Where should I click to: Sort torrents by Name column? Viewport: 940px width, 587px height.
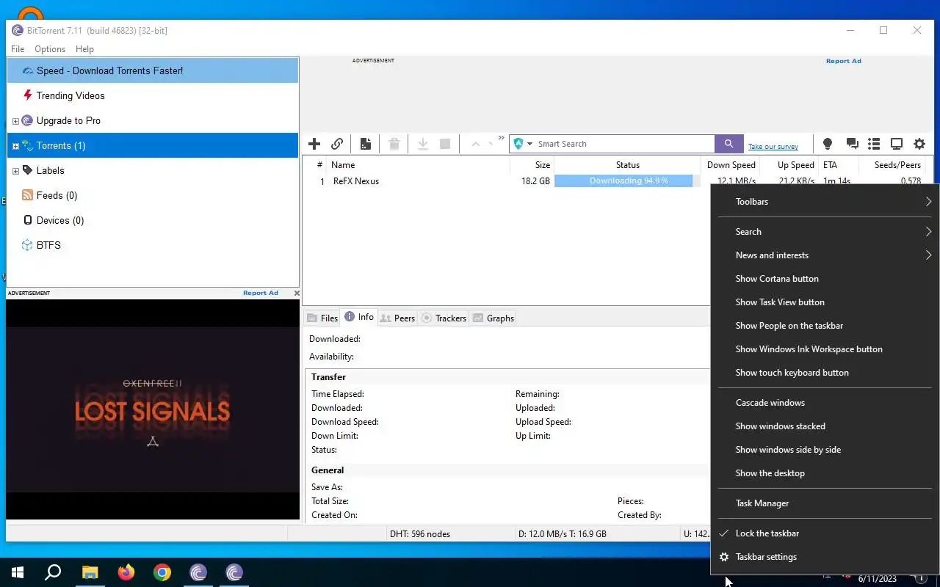419,165
